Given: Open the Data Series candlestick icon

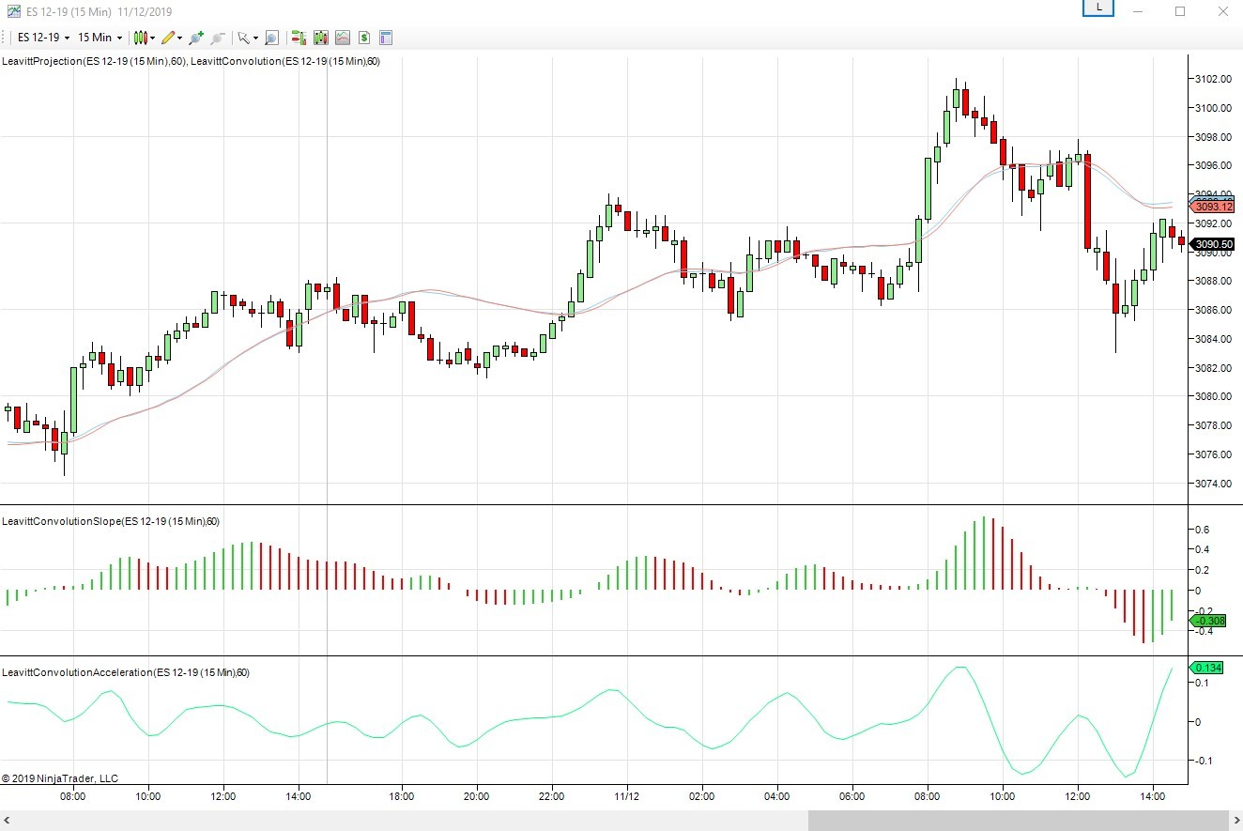Looking at the screenshot, I should 321,38.
